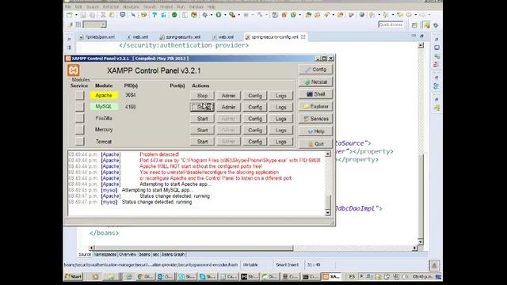Screen dimensions: 507x285
Task: Click the 'Writable' status bar entry
Action: (x=250, y=264)
